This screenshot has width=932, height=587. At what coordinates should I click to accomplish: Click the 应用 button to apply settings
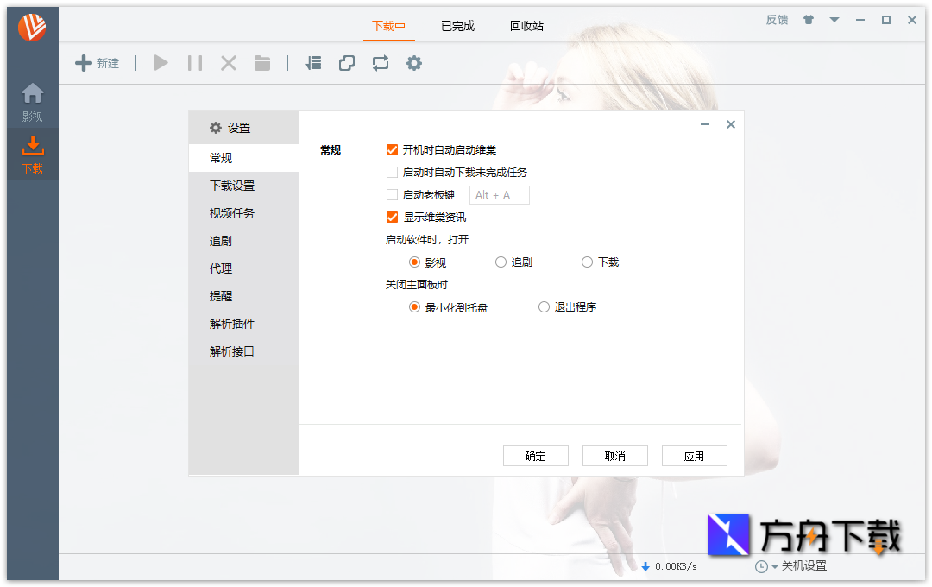(x=695, y=456)
